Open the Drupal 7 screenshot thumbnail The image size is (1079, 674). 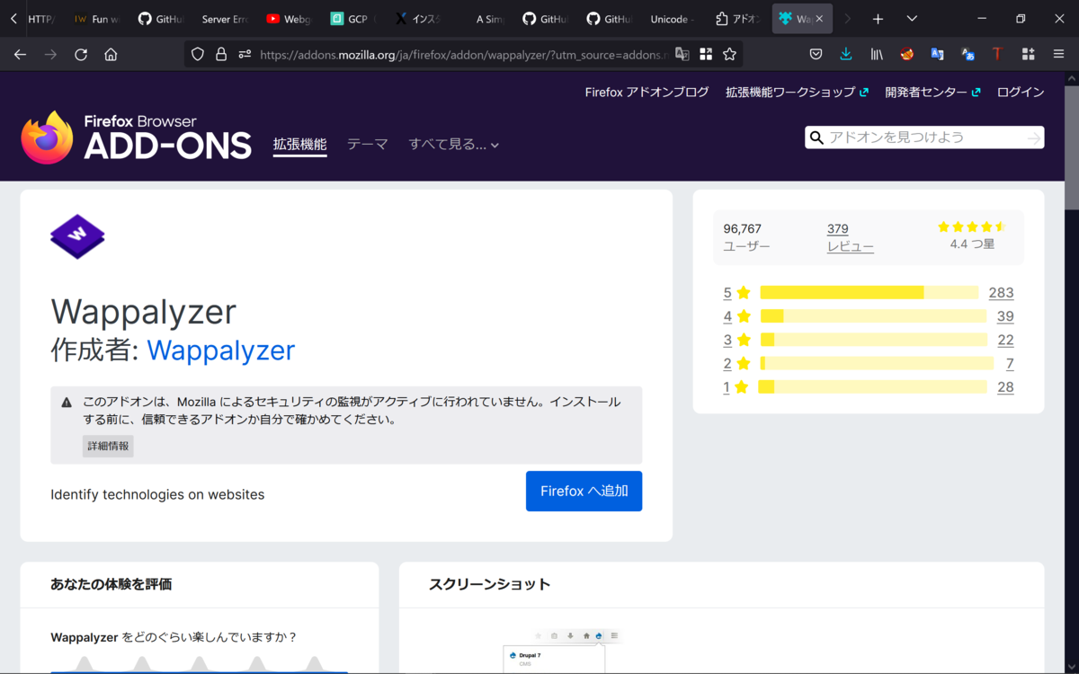coord(554,659)
